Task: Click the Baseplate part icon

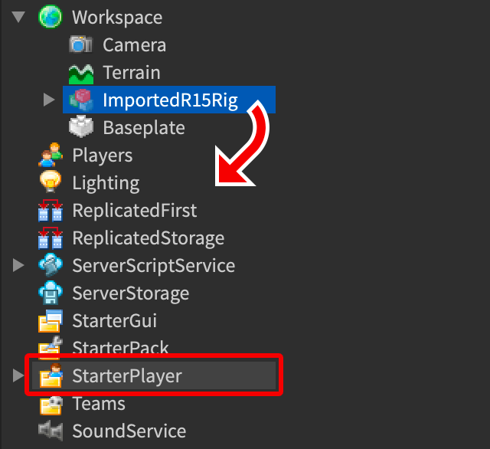Action: click(x=81, y=127)
